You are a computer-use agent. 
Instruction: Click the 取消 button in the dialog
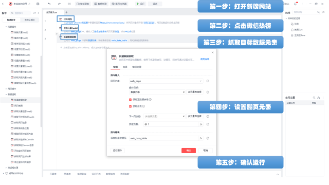(x=206, y=151)
